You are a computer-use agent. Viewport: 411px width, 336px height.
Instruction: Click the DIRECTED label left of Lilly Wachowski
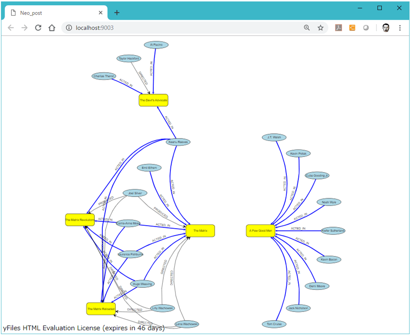(x=135, y=310)
